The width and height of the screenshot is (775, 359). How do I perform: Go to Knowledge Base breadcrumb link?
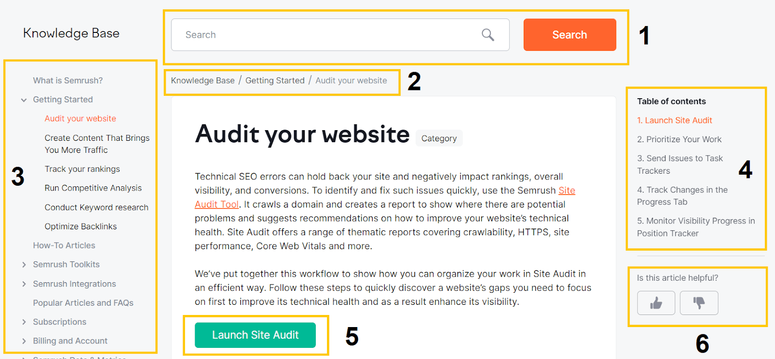click(x=202, y=81)
